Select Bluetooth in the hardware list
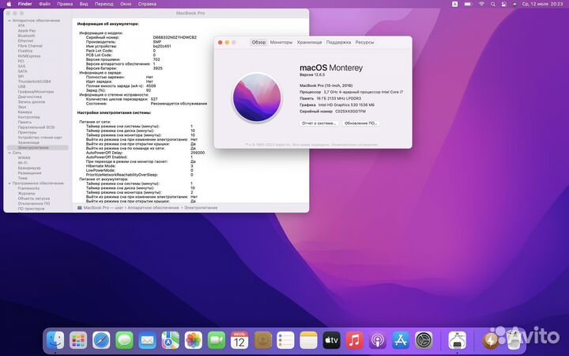This screenshot has height=356, width=569. (x=27, y=36)
